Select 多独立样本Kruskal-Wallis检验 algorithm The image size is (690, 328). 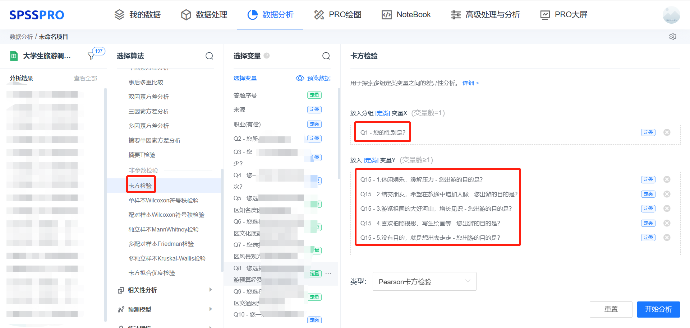pyautogui.click(x=167, y=258)
